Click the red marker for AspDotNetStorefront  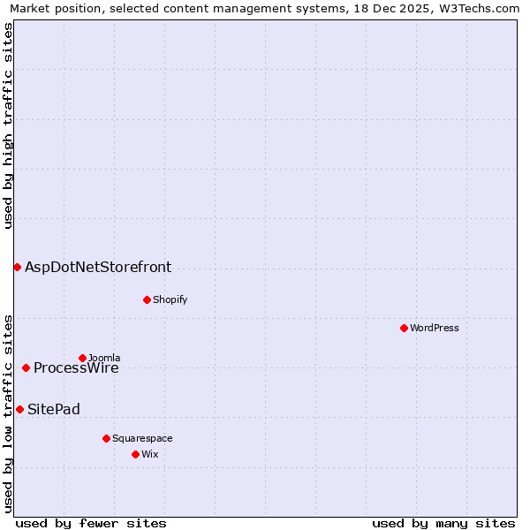pyautogui.click(x=17, y=267)
